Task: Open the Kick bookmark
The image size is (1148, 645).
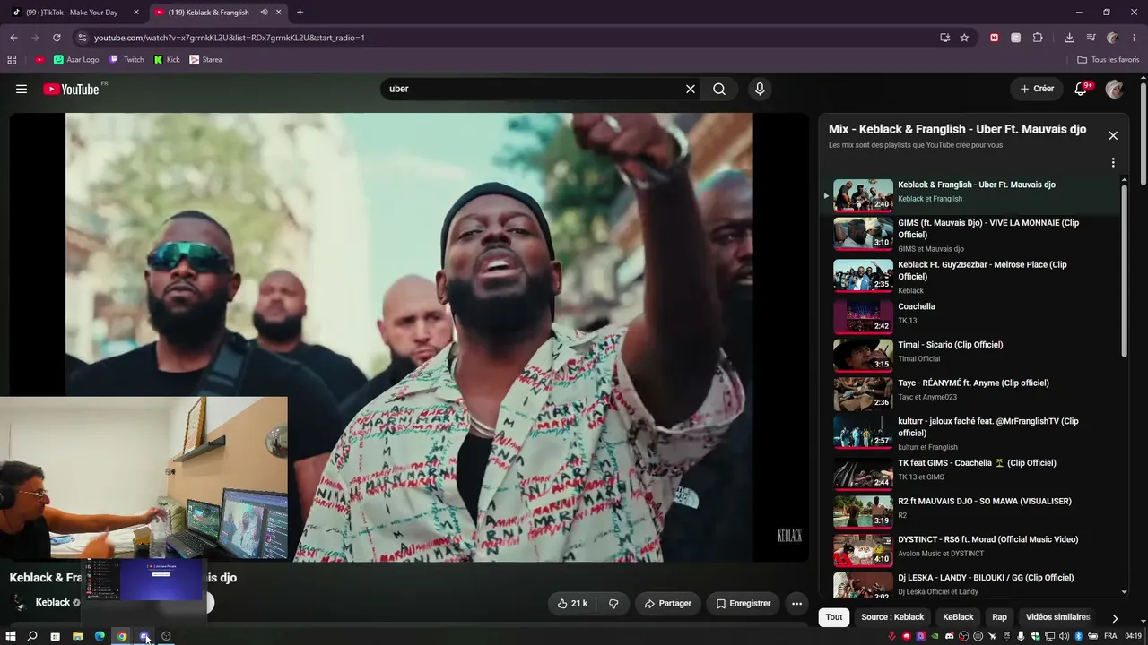Action: (x=167, y=60)
